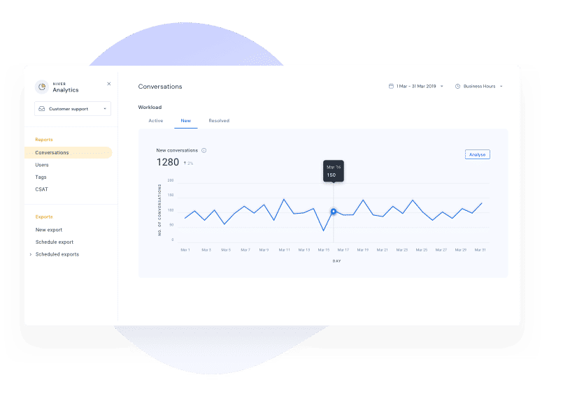Click the clock icon by Business Hours

click(457, 87)
